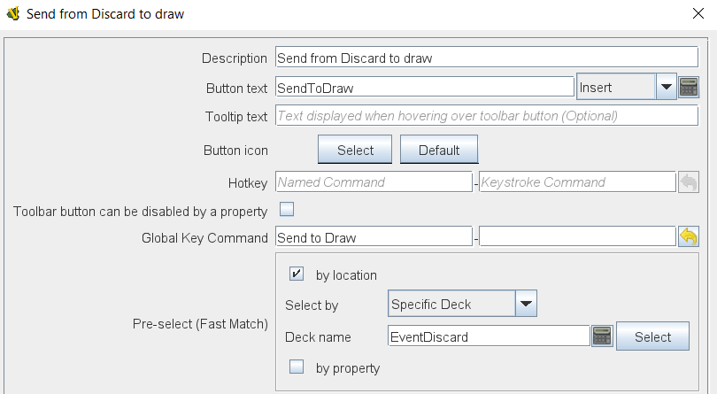
Task: Focus the Tooltip text field
Action: click(487, 116)
